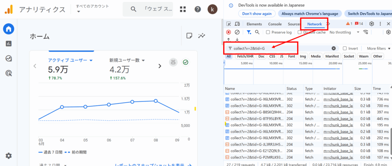
Task: Select the All request type filter
Action: click(229, 56)
